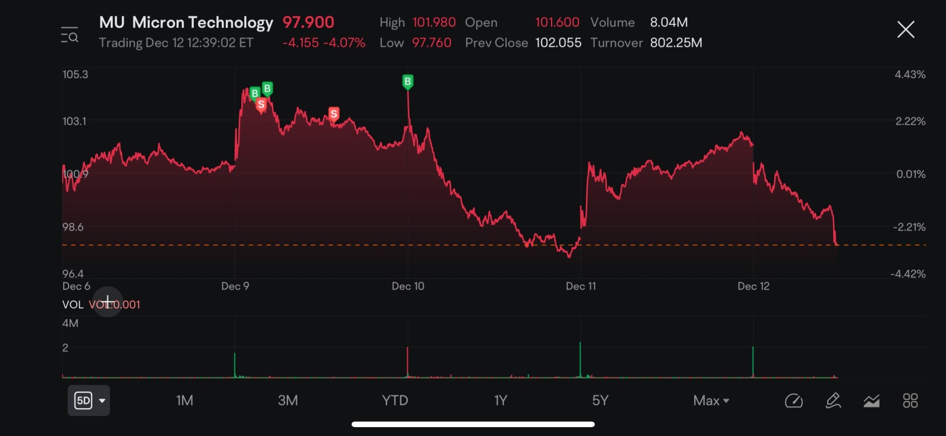Click the red VOL:0.001 indicator value
Screen dimensions: 946x436
click(x=115, y=304)
